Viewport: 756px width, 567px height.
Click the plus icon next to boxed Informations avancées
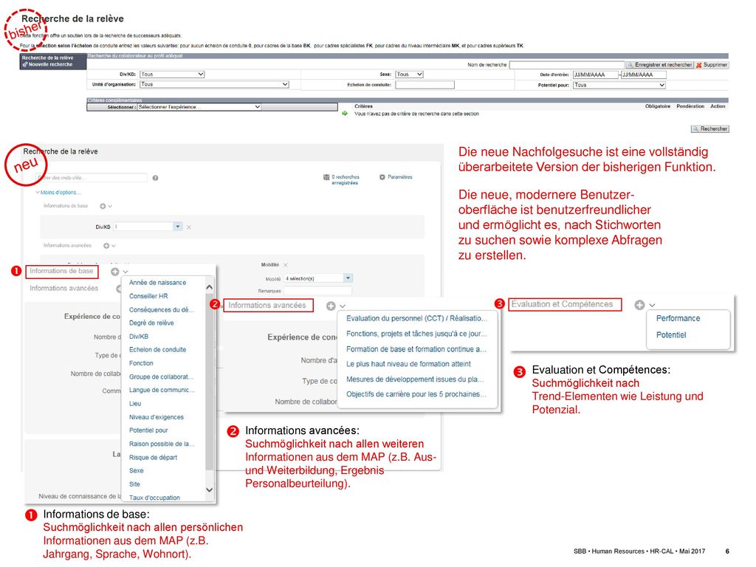[x=331, y=306]
